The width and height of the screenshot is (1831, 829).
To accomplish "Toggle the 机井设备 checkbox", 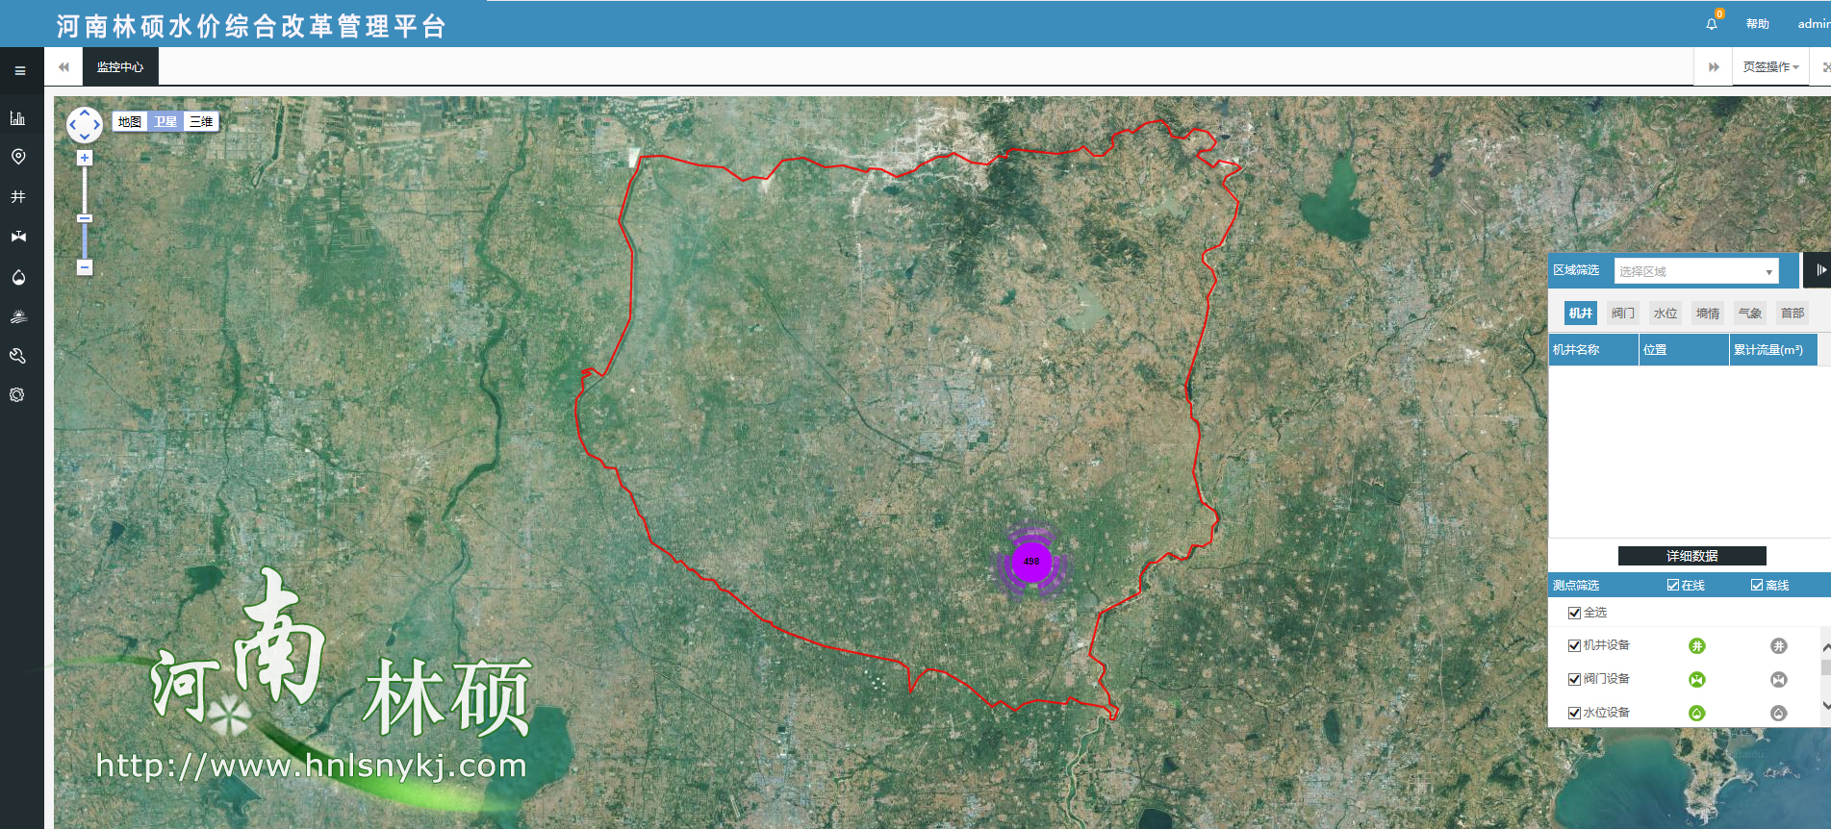I will click(x=1574, y=645).
